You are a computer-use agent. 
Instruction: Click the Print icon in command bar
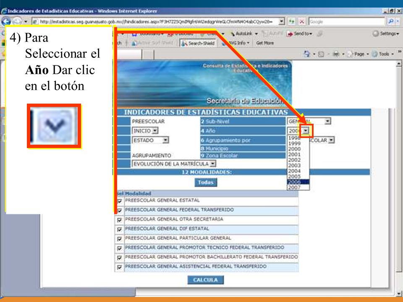click(x=336, y=54)
